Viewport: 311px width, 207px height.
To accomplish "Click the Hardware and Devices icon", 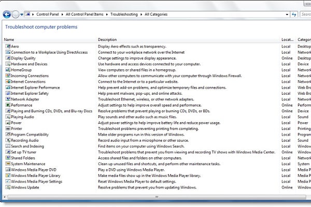I will coord(8,64).
